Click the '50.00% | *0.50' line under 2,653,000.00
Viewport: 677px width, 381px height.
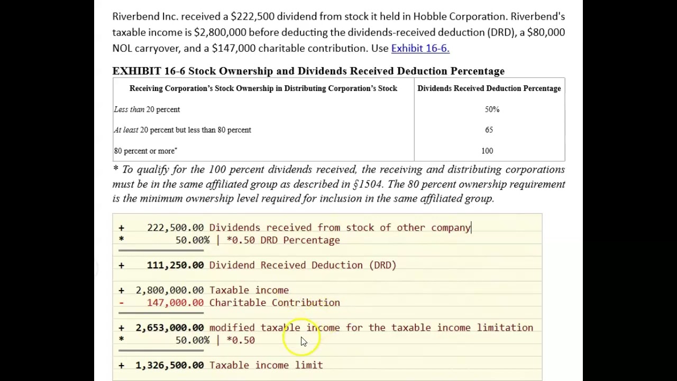(x=215, y=340)
